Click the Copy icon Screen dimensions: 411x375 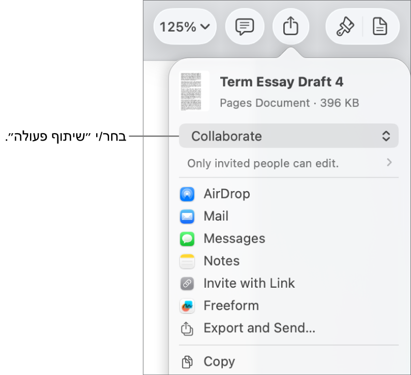tap(187, 362)
